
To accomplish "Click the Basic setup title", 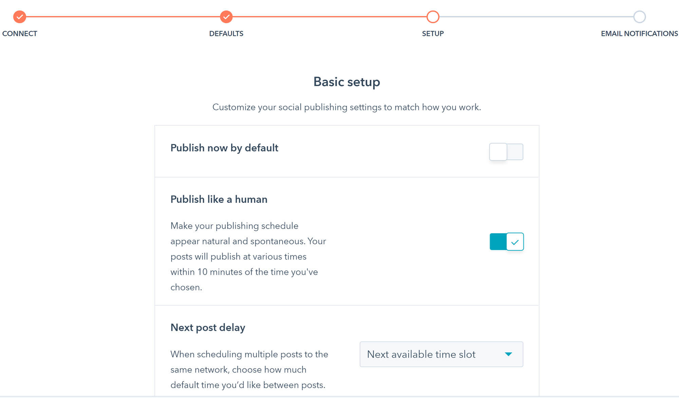I will coord(347,82).
